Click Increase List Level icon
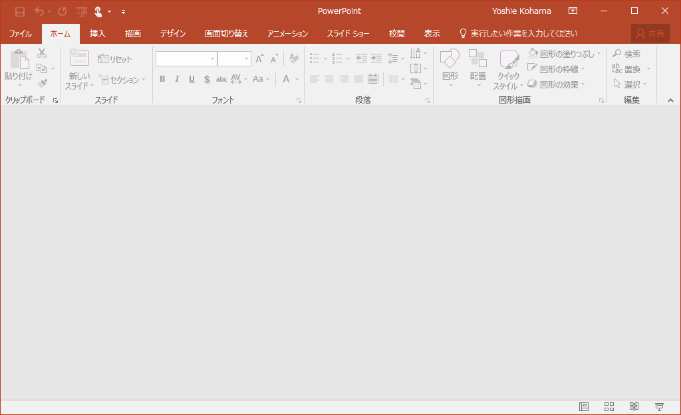The image size is (681, 415). coord(376,58)
